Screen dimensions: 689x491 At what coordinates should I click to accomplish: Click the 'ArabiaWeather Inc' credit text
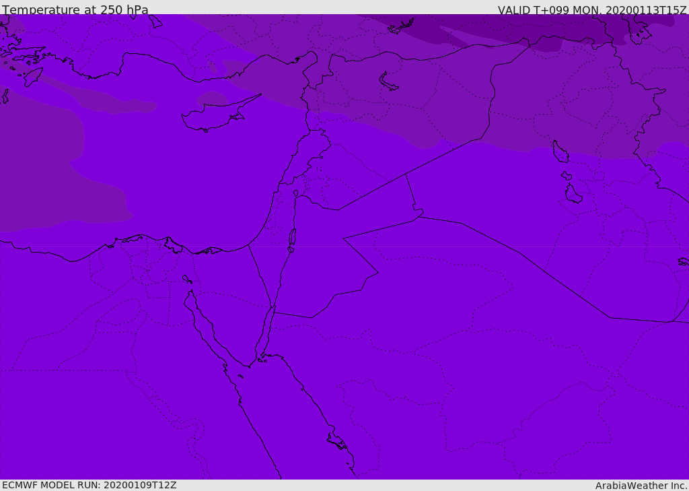click(x=641, y=486)
